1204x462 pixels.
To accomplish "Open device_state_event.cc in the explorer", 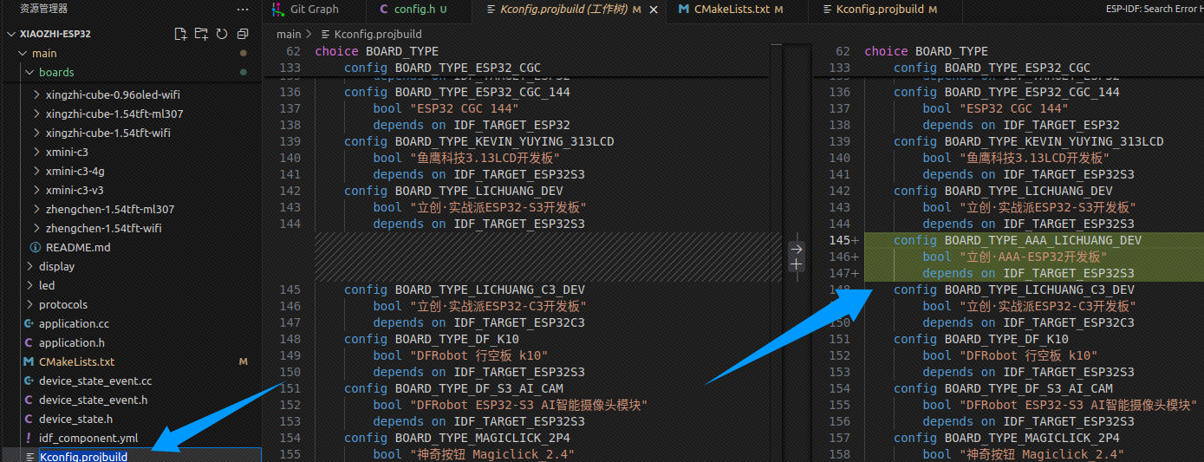I will tap(95, 381).
